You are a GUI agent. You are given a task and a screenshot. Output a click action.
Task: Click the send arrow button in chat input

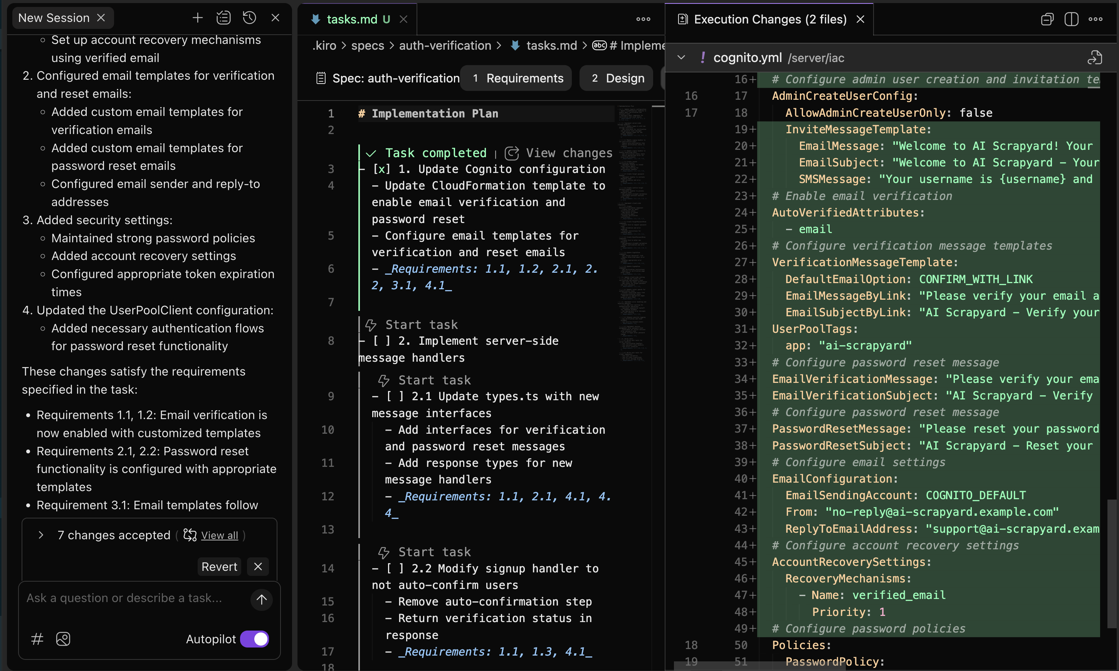(x=261, y=600)
